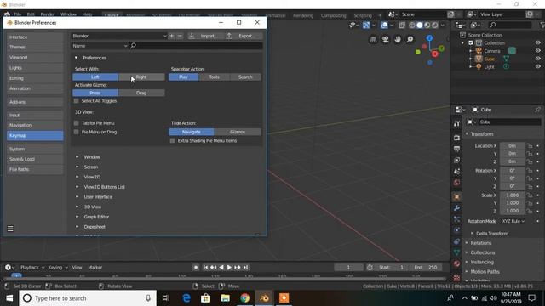Enable Tab for Pie Menu checkbox

coord(76,123)
